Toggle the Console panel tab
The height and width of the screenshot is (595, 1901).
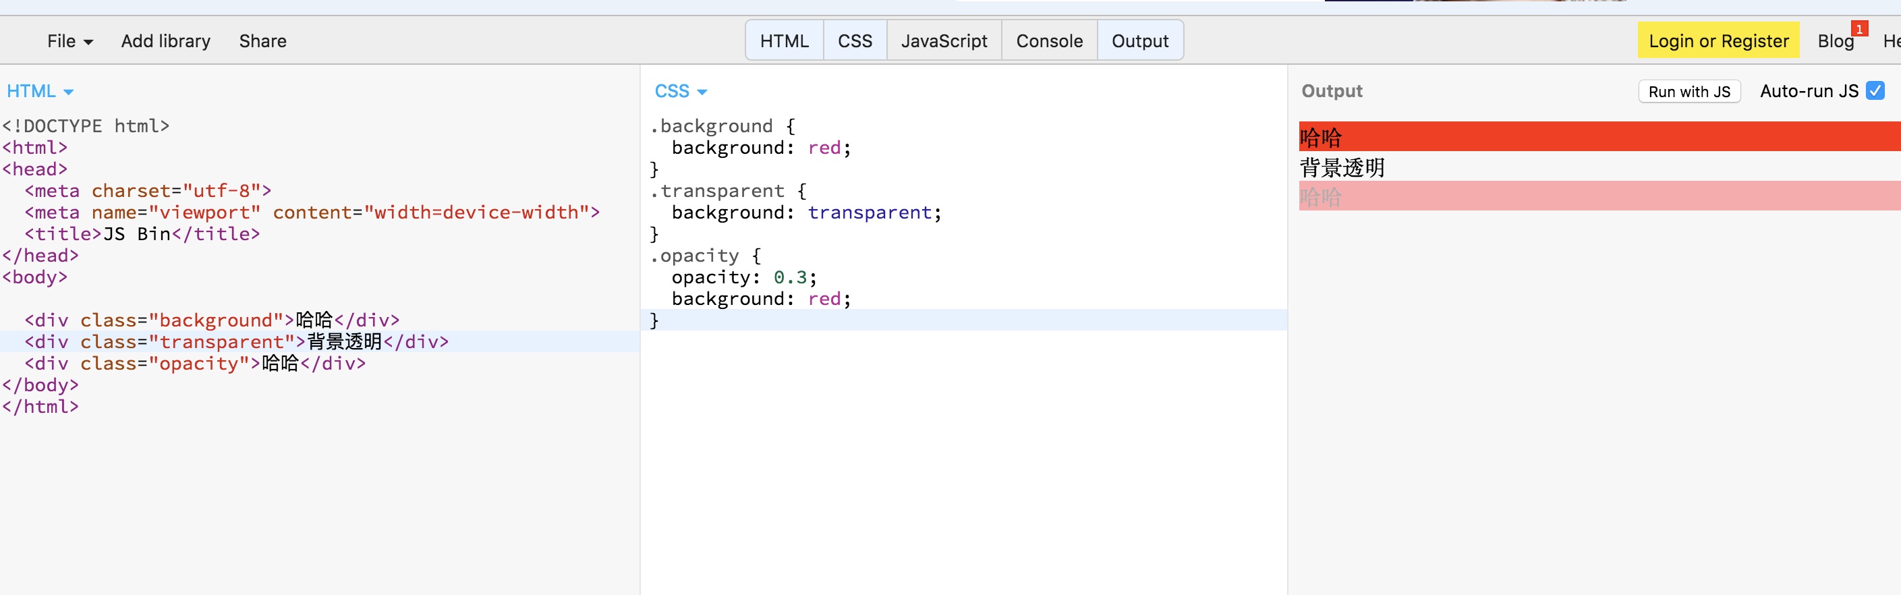1050,40
